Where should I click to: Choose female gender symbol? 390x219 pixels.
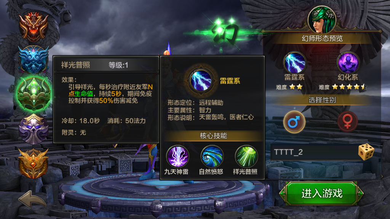347,122
